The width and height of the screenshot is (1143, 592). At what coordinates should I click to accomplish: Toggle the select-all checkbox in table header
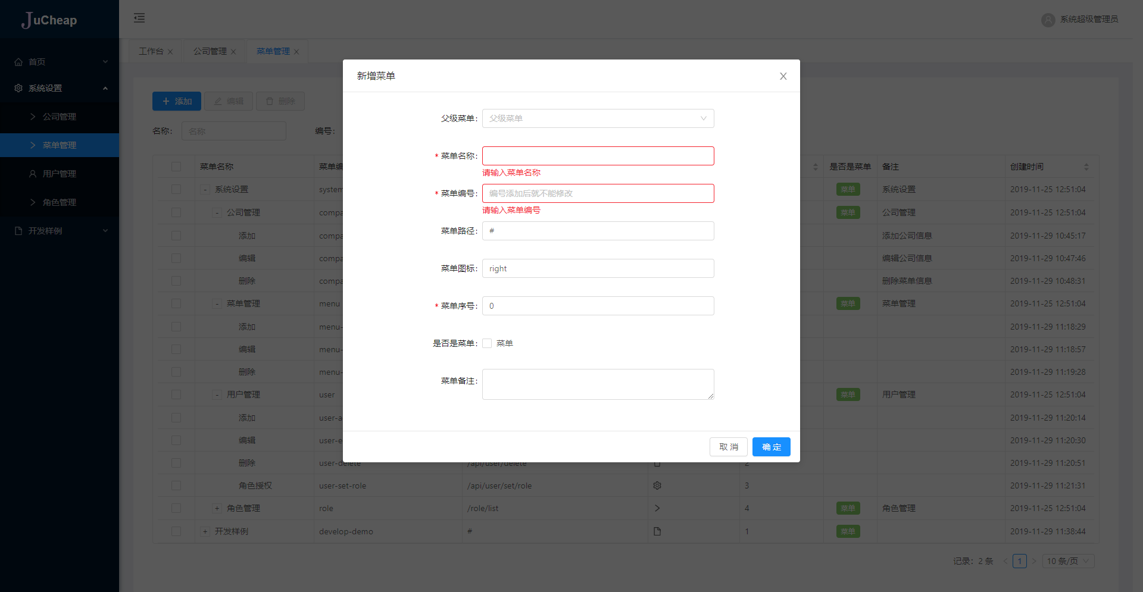click(x=176, y=167)
